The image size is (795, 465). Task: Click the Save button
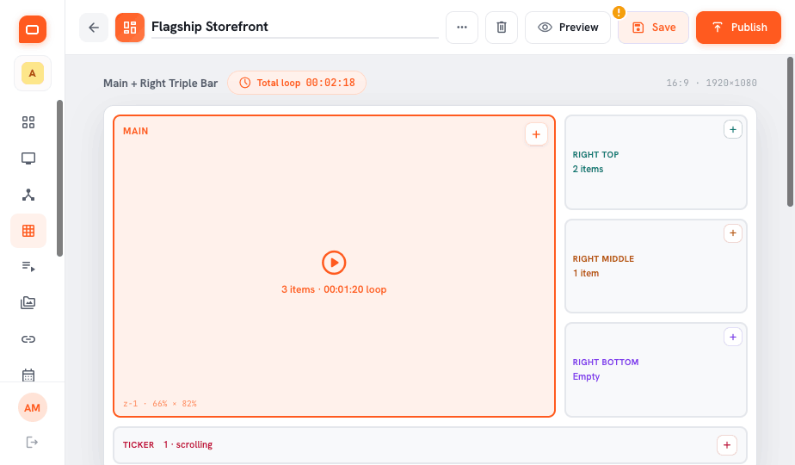pos(653,28)
